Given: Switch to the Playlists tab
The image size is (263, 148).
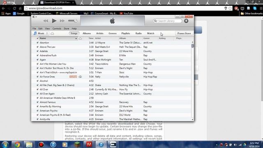Looking at the screenshot, I should click(126, 33).
